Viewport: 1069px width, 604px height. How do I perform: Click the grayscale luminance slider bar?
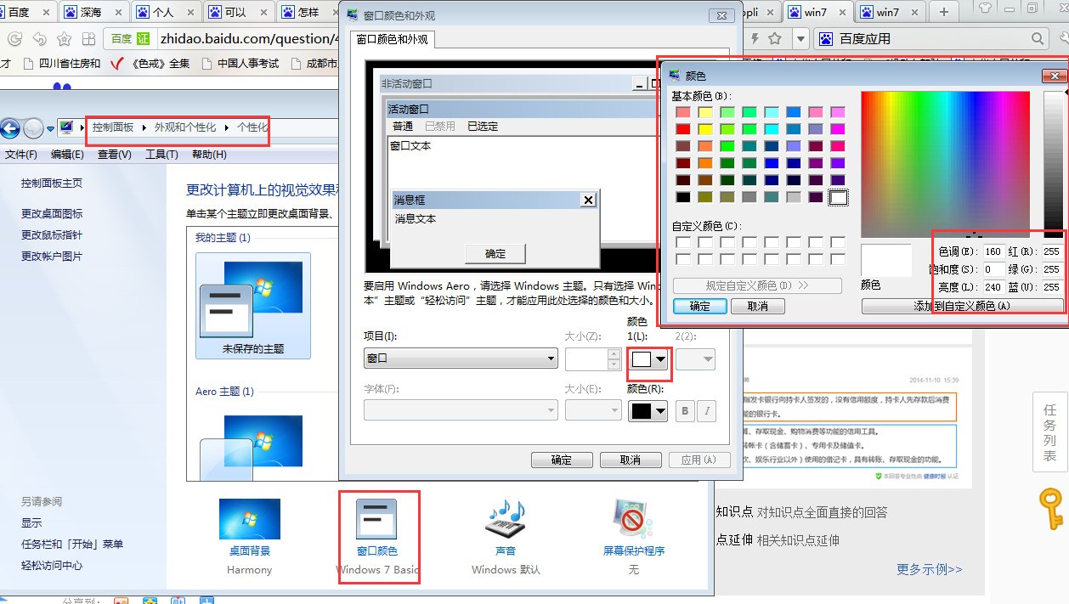click(x=1053, y=164)
